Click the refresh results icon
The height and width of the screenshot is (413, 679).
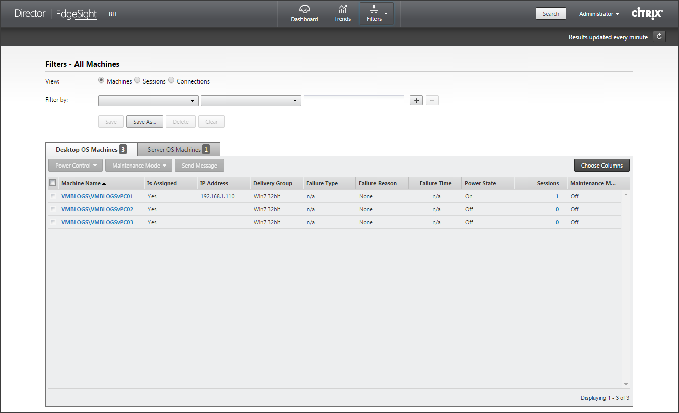(659, 37)
